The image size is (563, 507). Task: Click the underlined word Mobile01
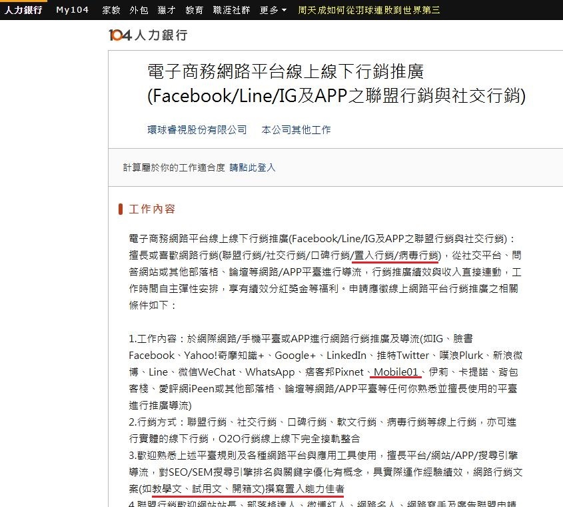396,372
